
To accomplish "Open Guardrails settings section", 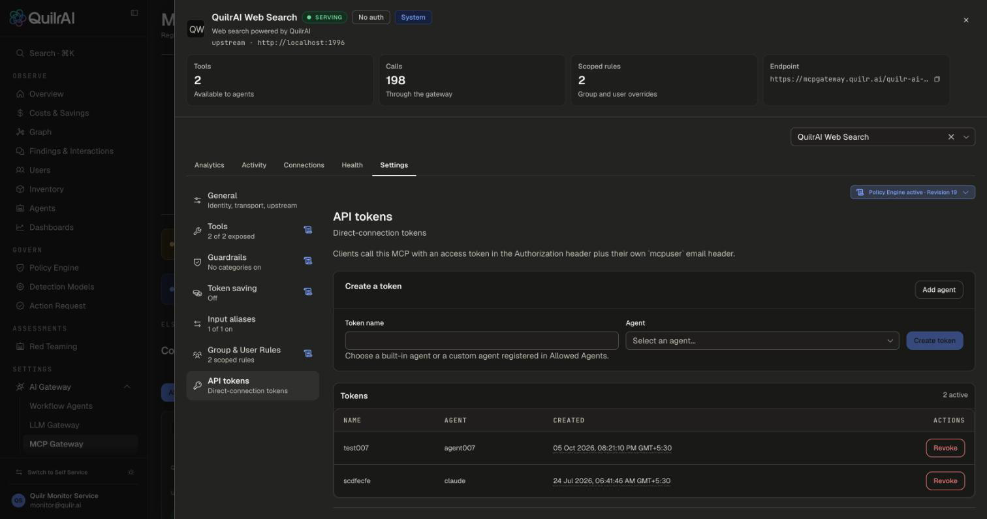I will (x=253, y=262).
